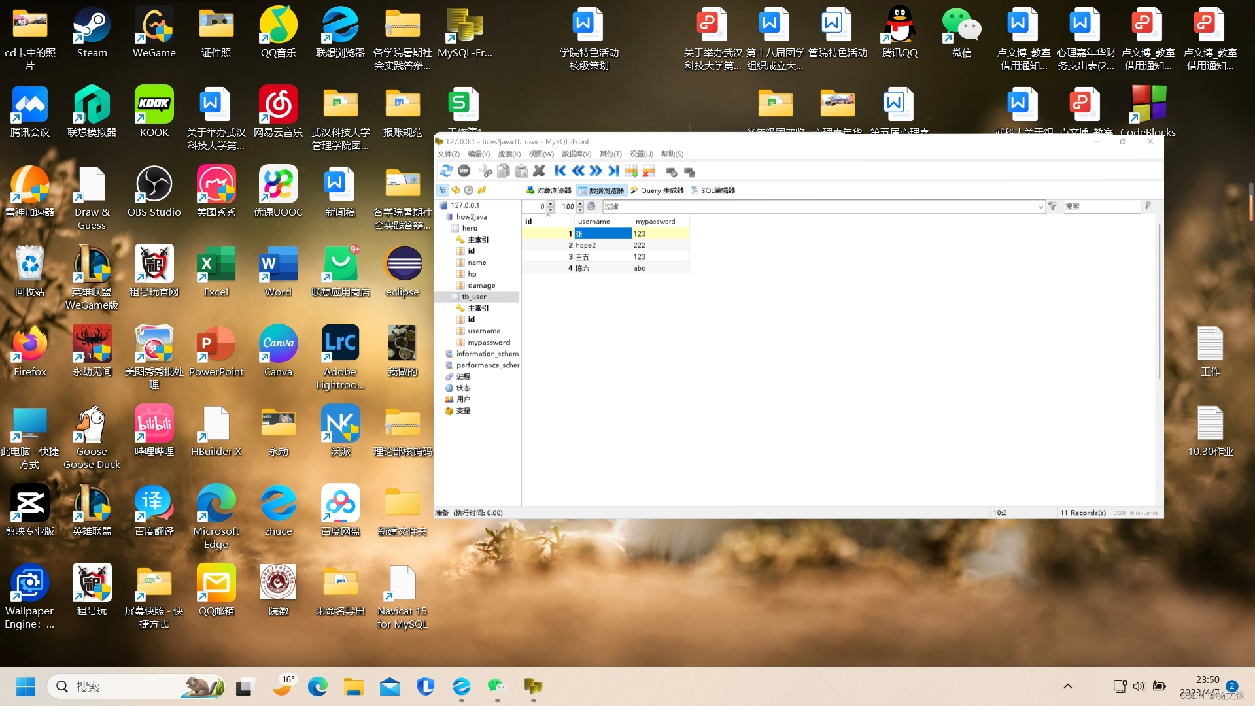Click the MySQL-Front icon on taskbar

(533, 686)
